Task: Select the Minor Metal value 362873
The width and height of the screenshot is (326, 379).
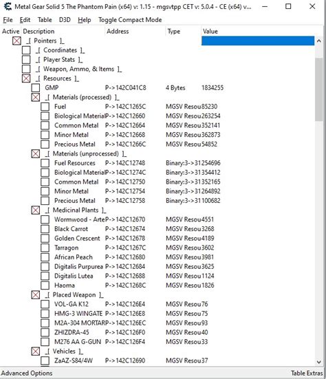Action: (x=210, y=135)
